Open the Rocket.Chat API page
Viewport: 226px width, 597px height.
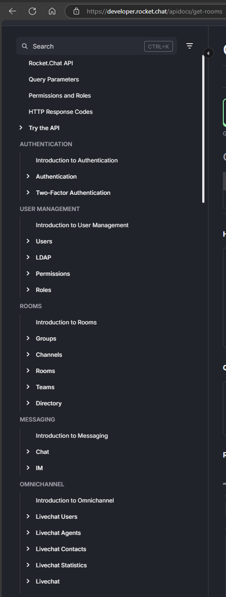click(51, 63)
